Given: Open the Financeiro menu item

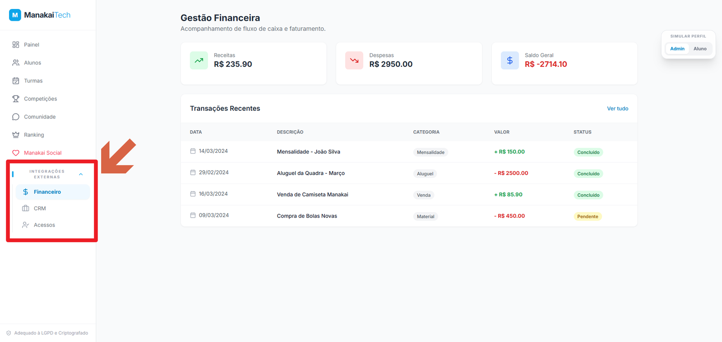Looking at the screenshot, I should pos(47,192).
